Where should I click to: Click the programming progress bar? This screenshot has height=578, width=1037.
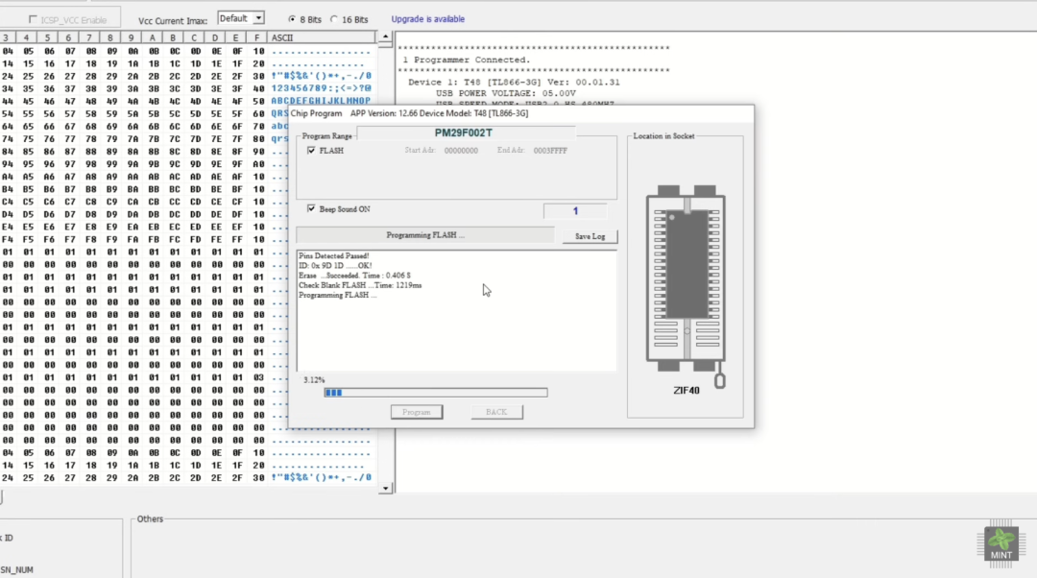pyautogui.click(x=435, y=393)
